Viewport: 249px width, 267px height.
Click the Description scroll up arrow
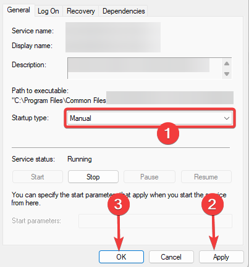pyautogui.click(x=227, y=64)
